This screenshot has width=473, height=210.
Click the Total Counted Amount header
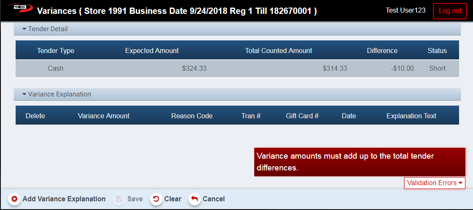tap(279, 51)
